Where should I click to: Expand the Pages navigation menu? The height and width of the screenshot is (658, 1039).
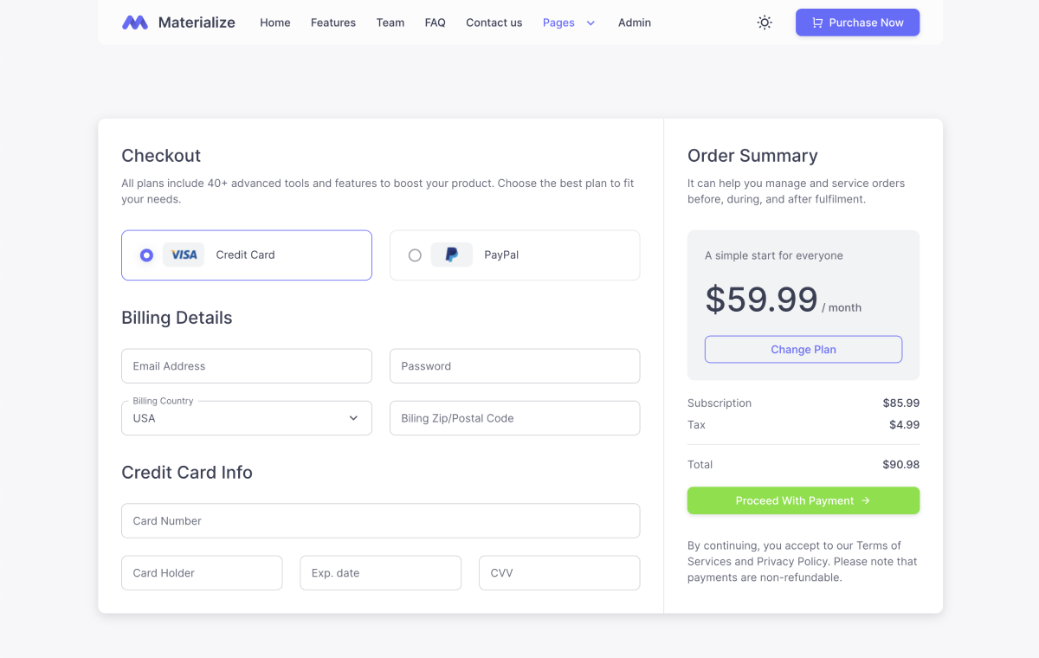pos(558,23)
